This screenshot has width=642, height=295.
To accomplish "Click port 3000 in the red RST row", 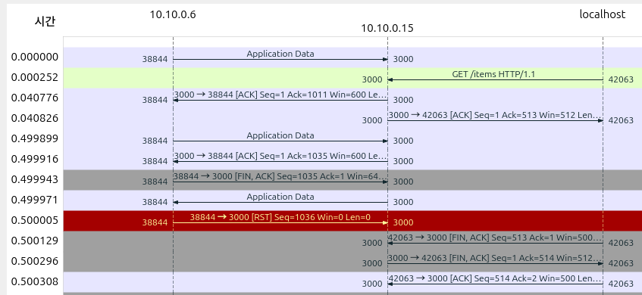I will click(x=403, y=222).
